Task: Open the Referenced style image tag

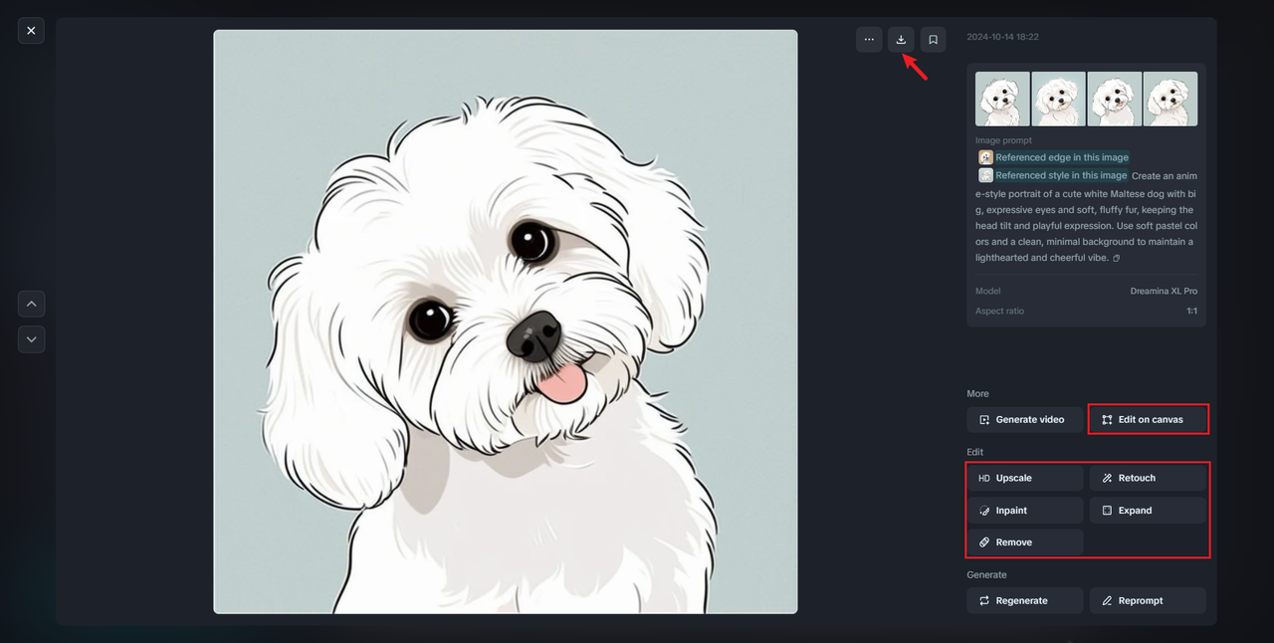Action: [x=1053, y=175]
